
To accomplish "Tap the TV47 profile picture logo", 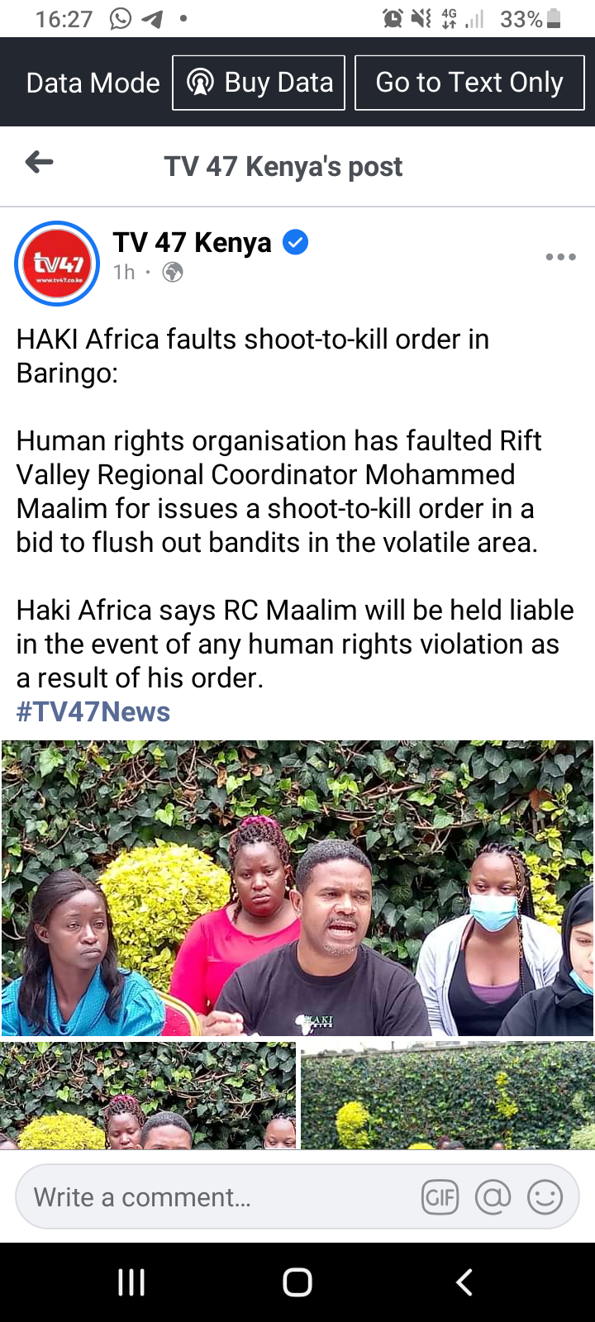I will click(x=57, y=264).
